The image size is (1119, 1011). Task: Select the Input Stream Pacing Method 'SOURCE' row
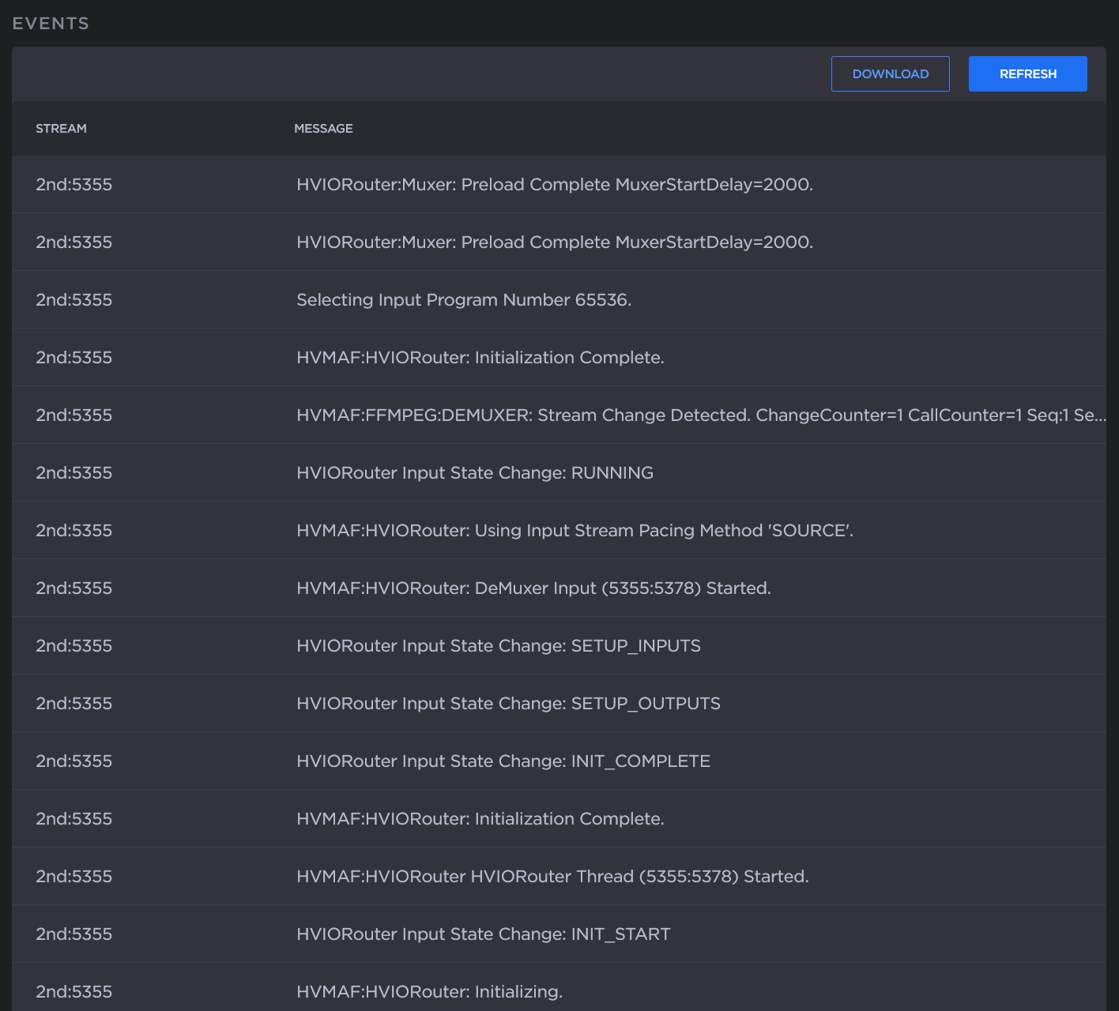click(x=575, y=531)
